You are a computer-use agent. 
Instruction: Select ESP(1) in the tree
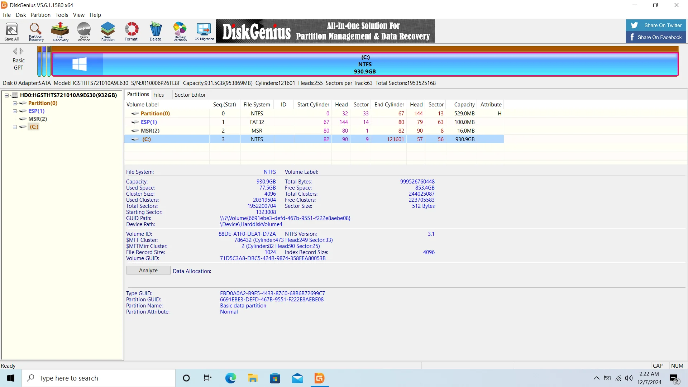(x=36, y=111)
